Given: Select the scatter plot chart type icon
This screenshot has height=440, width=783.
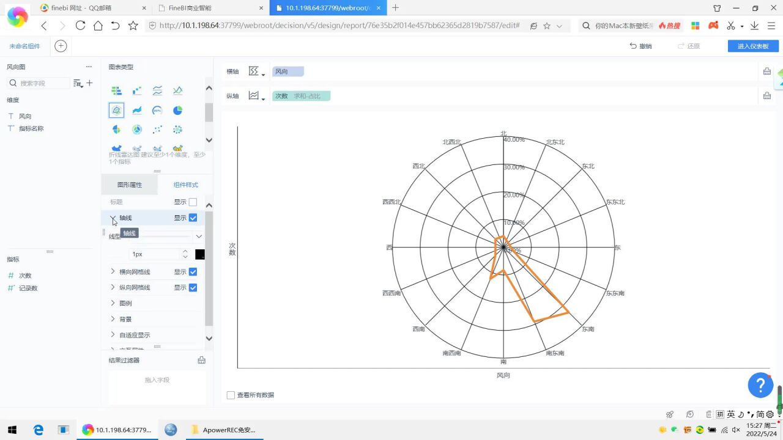Looking at the screenshot, I should pyautogui.click(x=157, y=130).
